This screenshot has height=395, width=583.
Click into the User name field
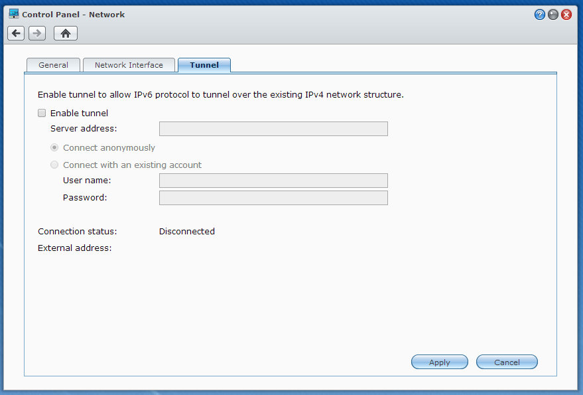coord(273,181)
